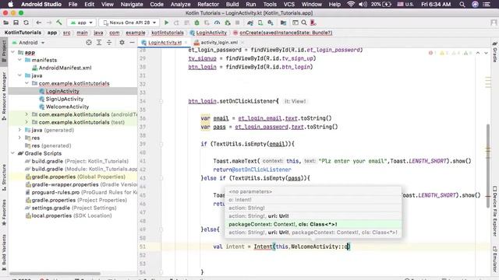Collapse the java folder chevron

19,75
